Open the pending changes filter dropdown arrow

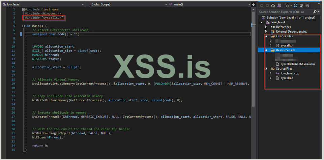[291, 6]
